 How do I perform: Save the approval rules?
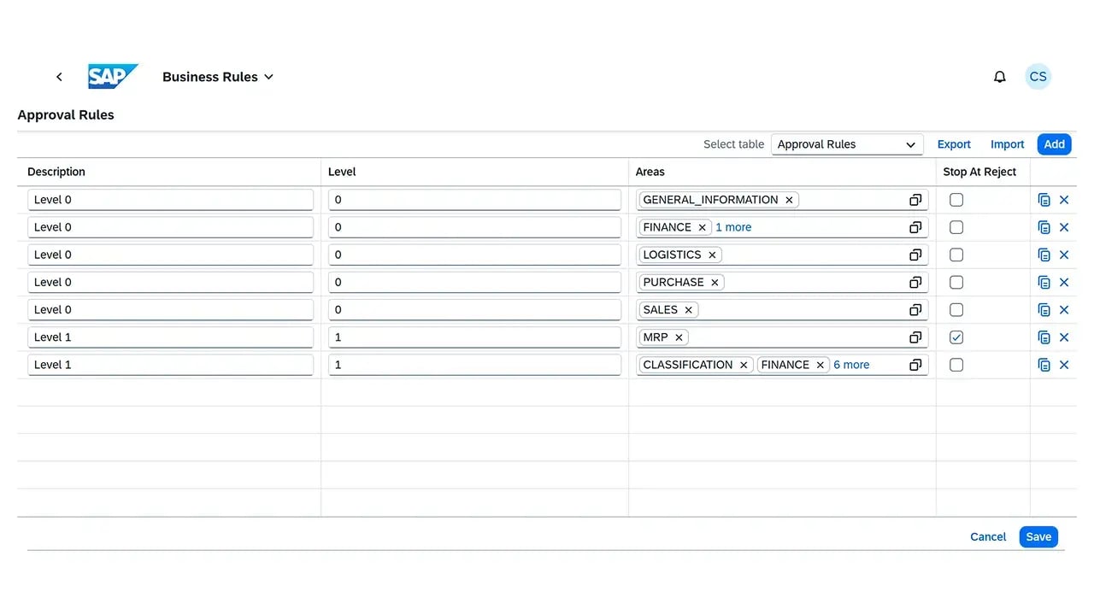(1038, 536)
